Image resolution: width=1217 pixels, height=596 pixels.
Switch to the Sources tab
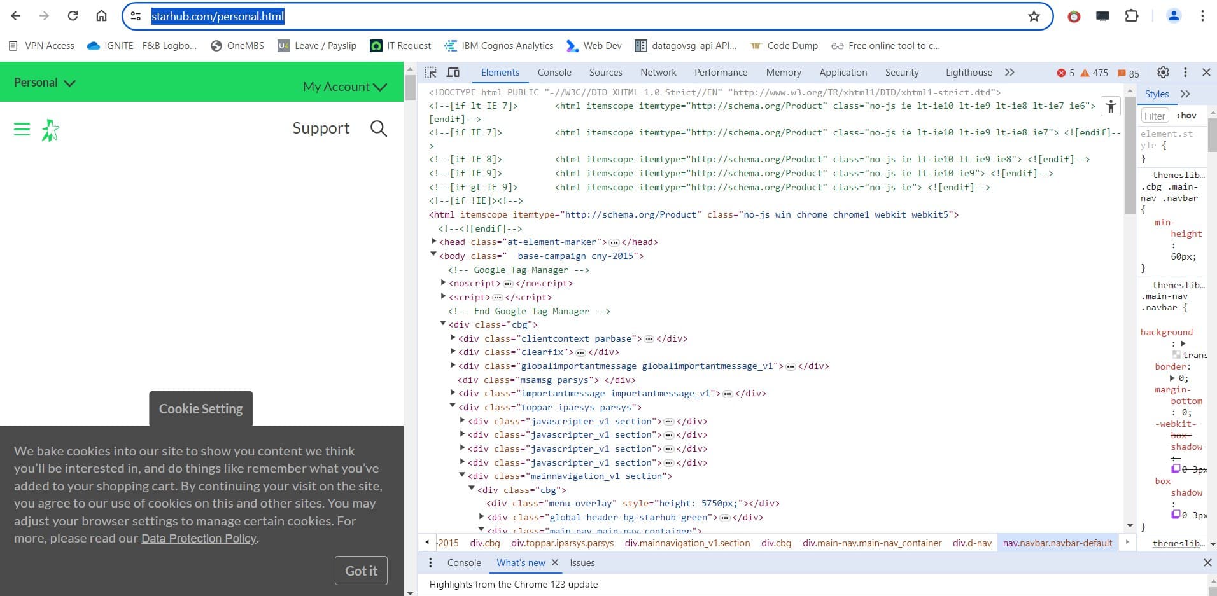pos(605,73)
